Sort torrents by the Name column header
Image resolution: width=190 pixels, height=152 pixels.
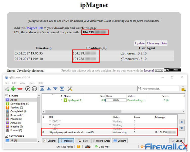coord(67,96)
